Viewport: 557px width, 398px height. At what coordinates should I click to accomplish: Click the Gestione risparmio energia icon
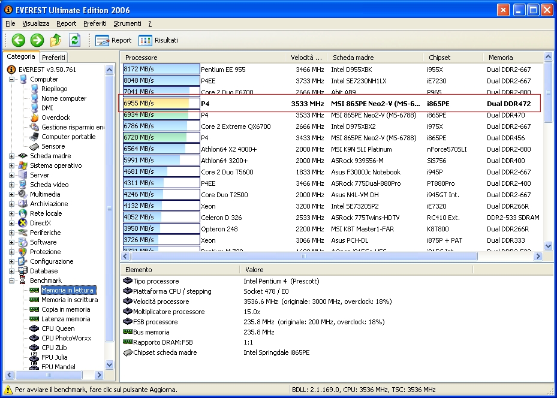[x=34, y=127]
